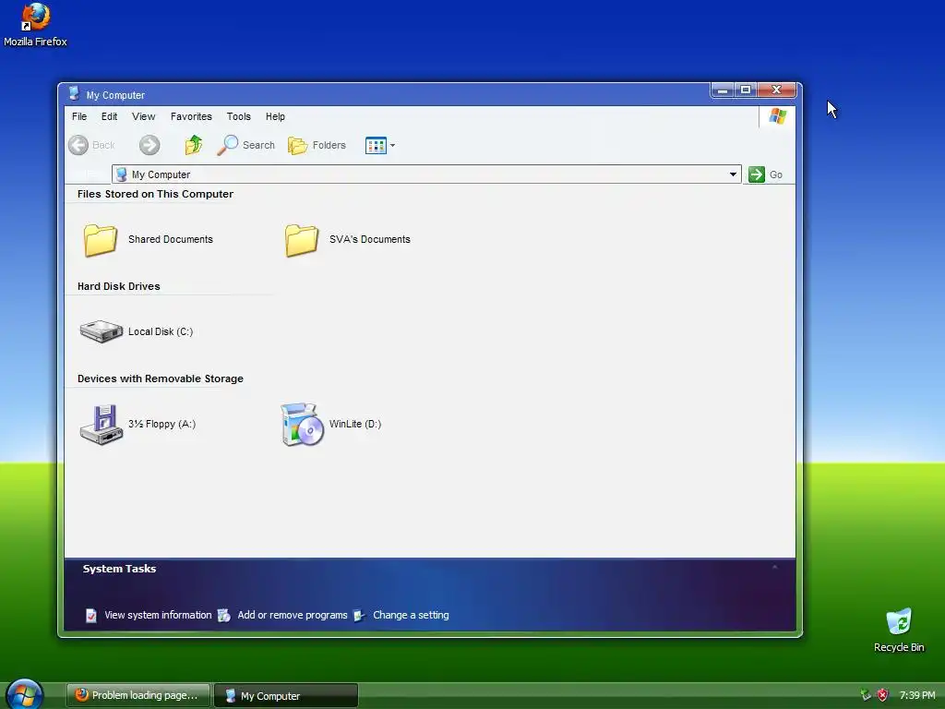The image size is (945, 709).
Task: Select the Shared Documents folder icon
Action: (100, 240)
